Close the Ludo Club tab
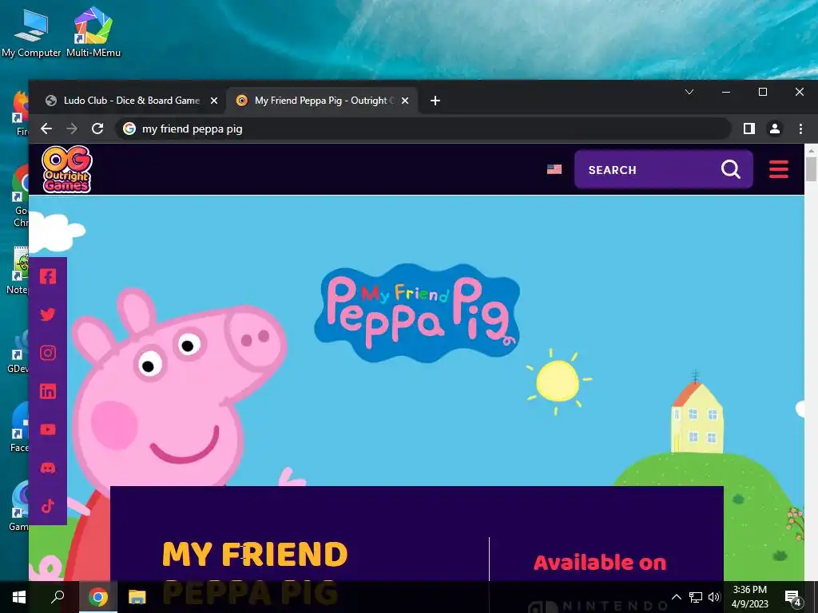The height and width of the screenshot is (613, 818). pyautogui.click(x=214, y=101)
